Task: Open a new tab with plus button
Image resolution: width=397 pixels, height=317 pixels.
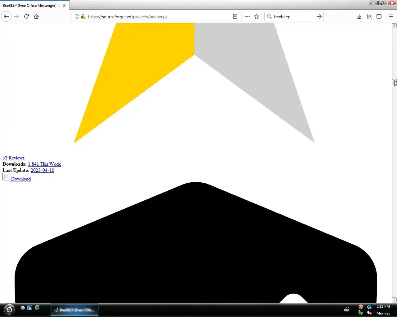Action: tap(75, 5)
